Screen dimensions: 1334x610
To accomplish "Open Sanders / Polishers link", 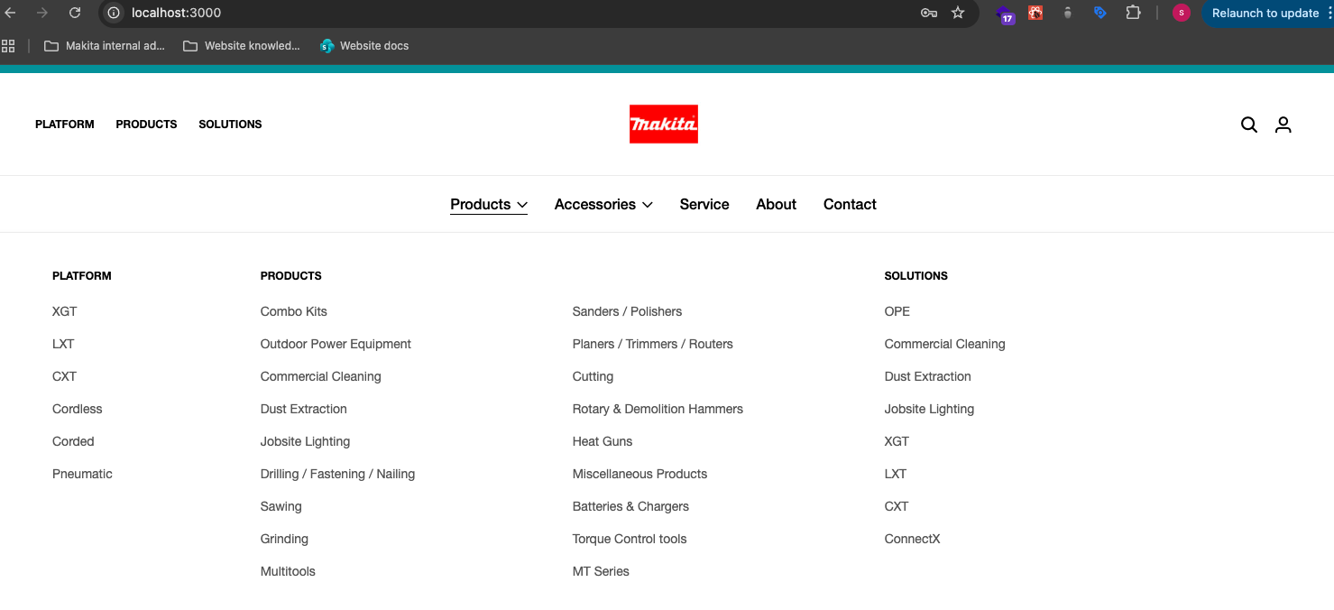I will click(627, 311).
